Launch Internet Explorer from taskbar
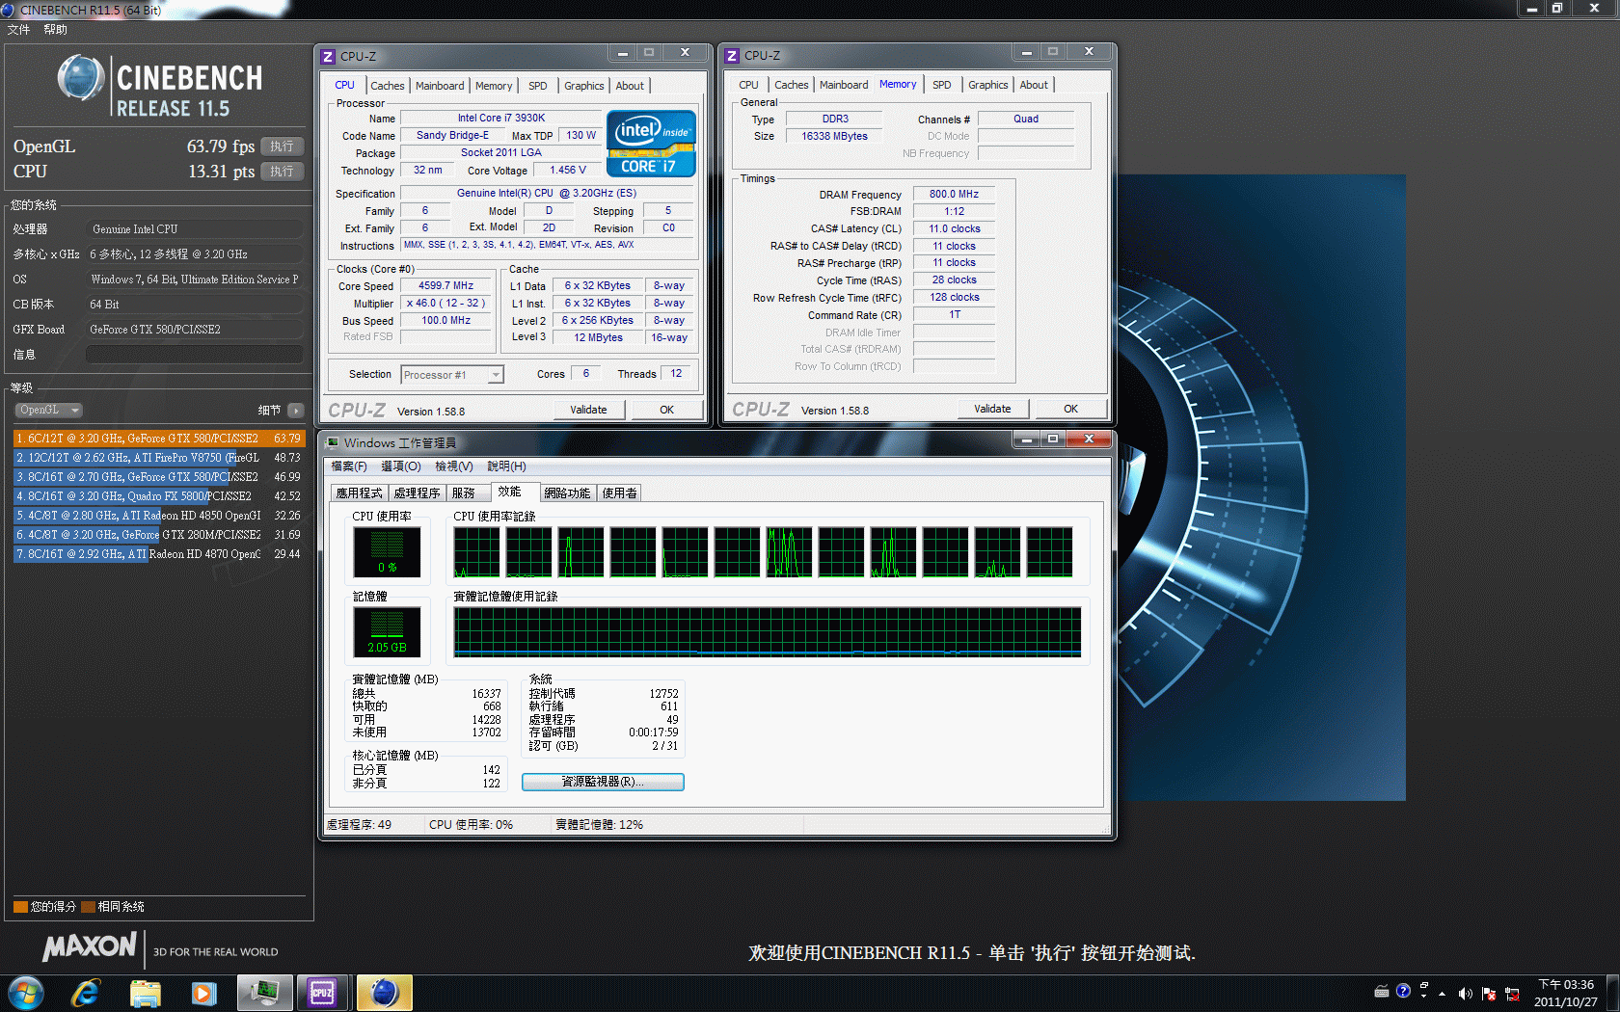Viewport: 1620px width, 1012px height. [86, 993]
